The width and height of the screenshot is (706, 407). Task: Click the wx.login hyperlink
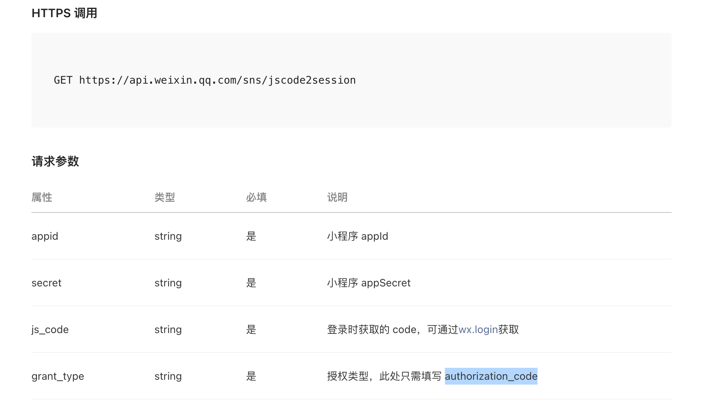point(478,329)
